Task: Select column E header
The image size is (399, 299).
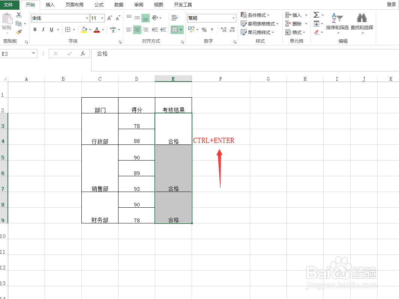Action: click(x=173, y=79)
